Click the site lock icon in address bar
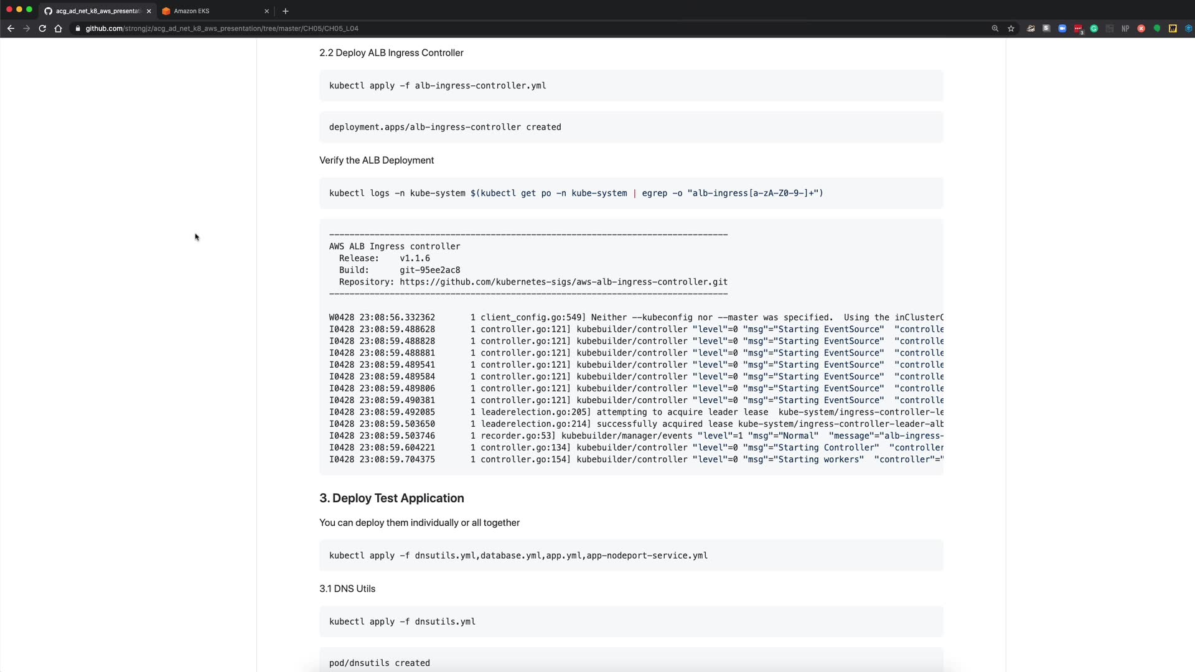The image size is (1195, 672). [77, 29]
